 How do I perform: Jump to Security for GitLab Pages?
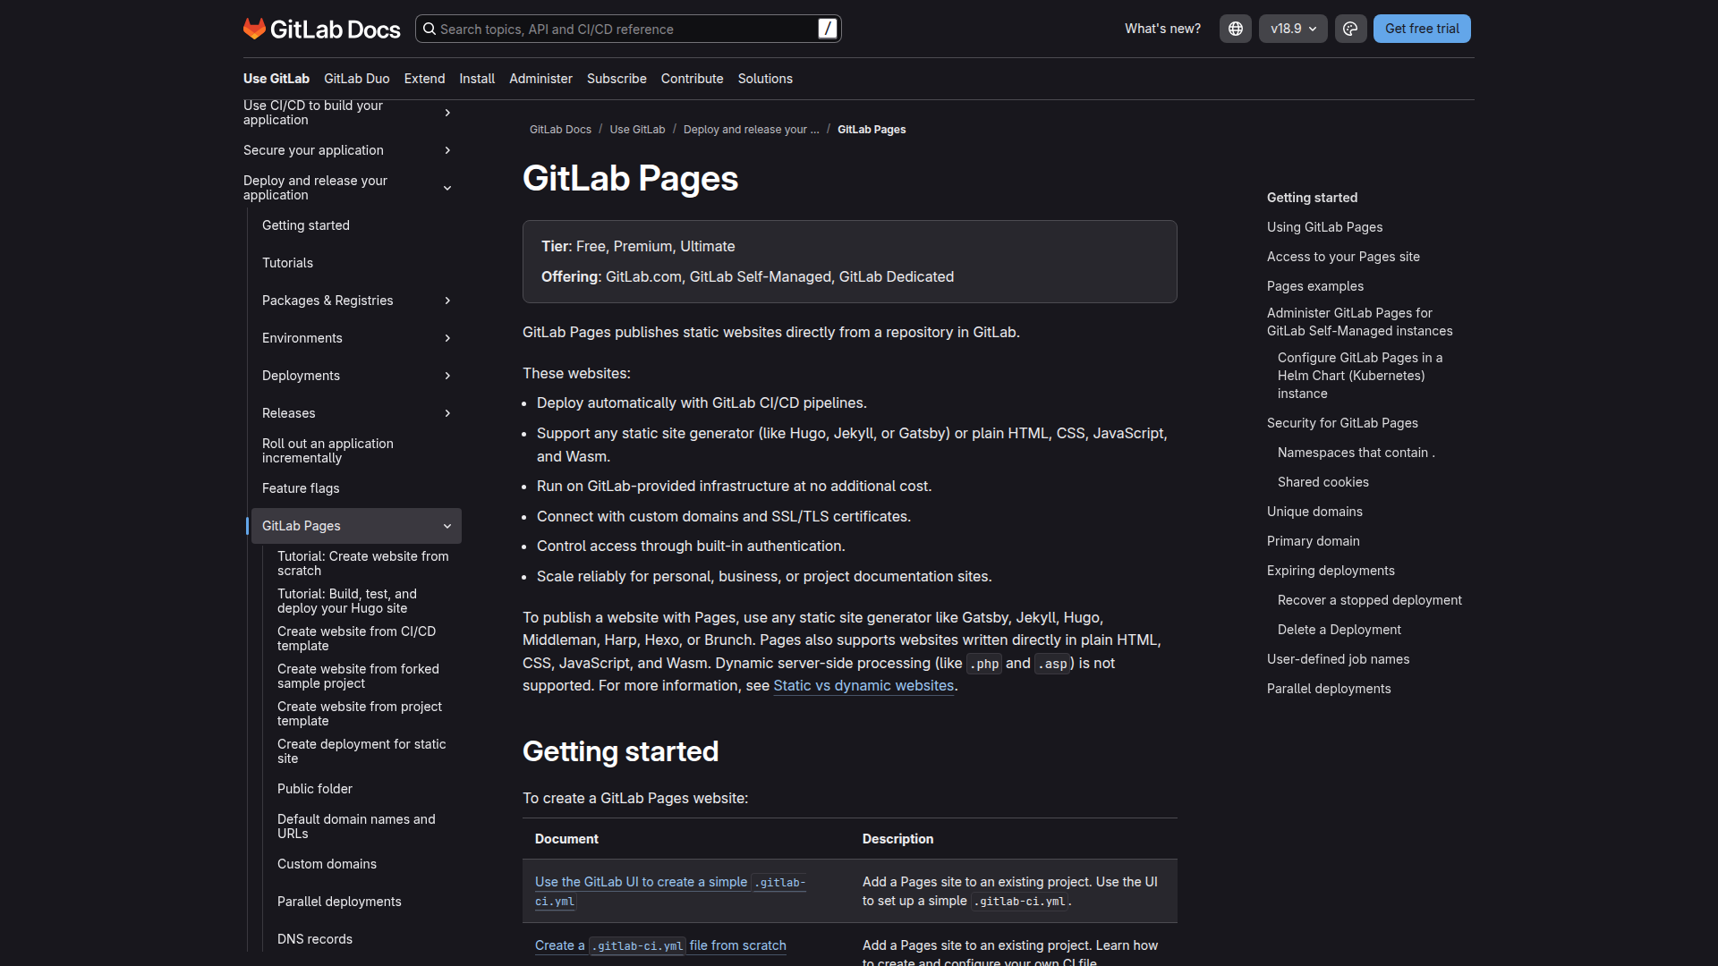1342,423
